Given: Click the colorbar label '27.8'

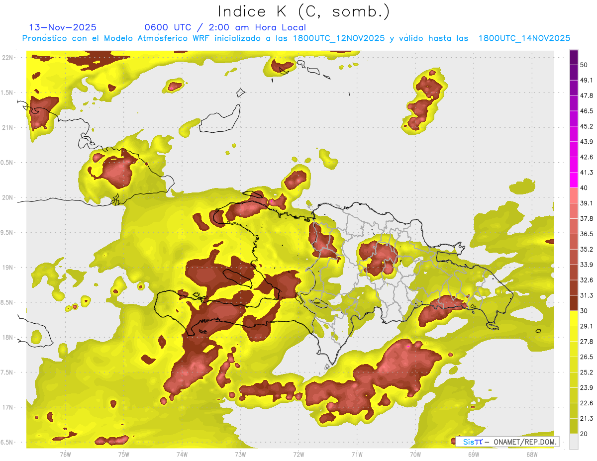Looking at the screenshot, I should (x=586, y=342).
